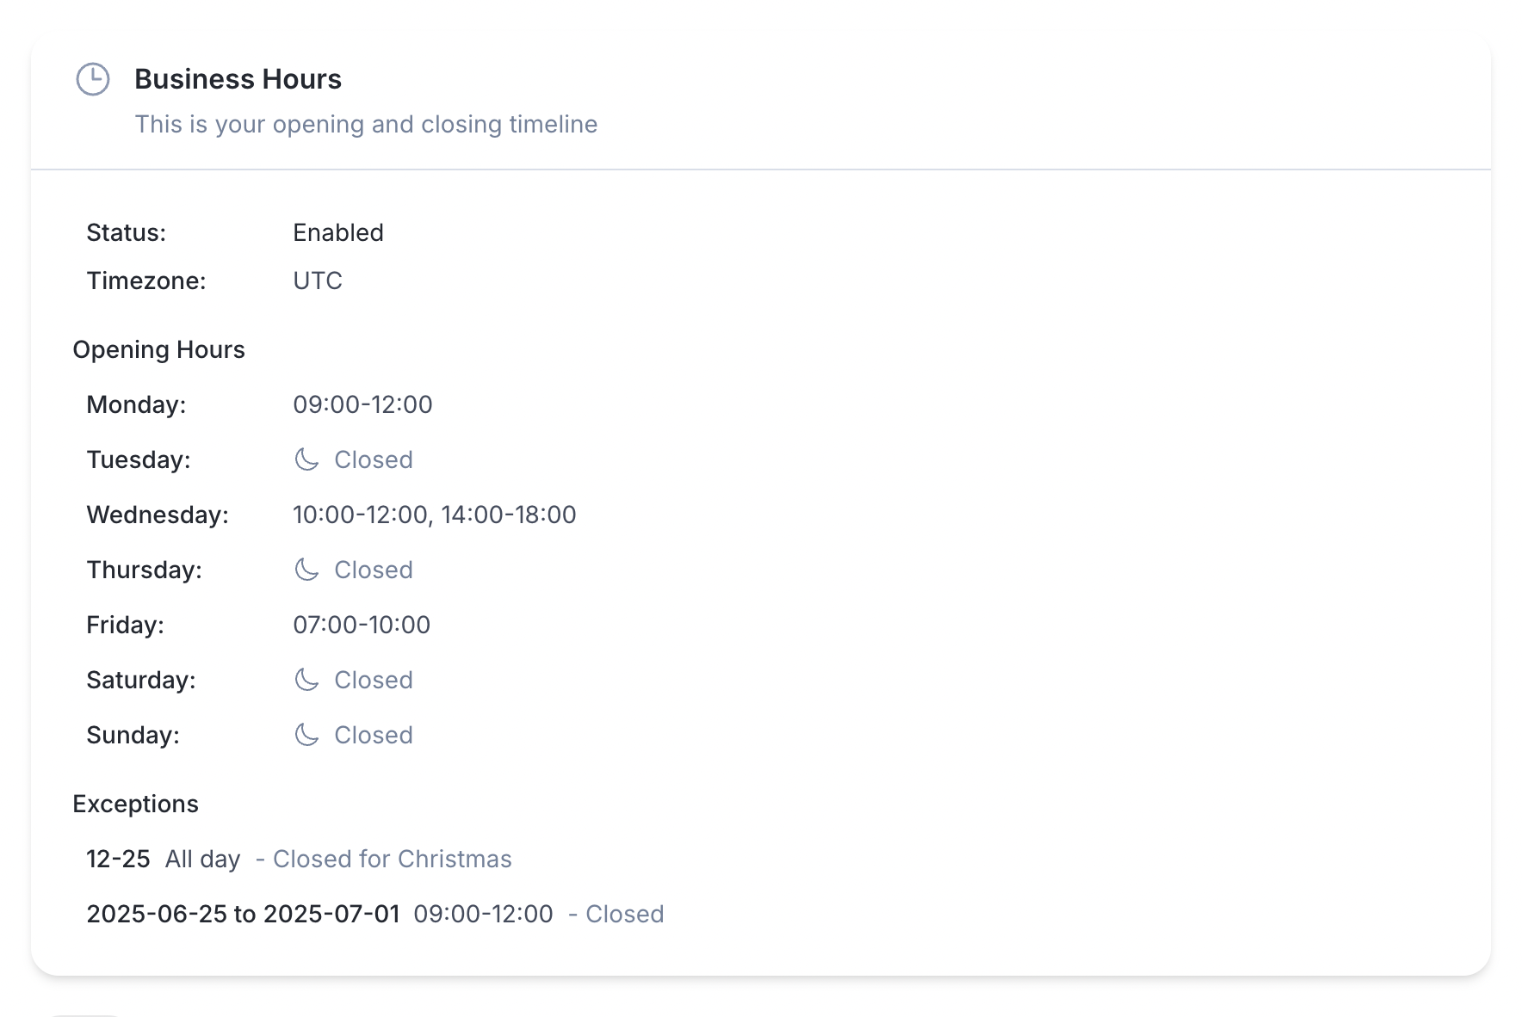Image resolution: width=1522 pixels, height=1017 pixels.
Task: Click Friday's 07:00-10:00 hours
Action: point(361,624)
